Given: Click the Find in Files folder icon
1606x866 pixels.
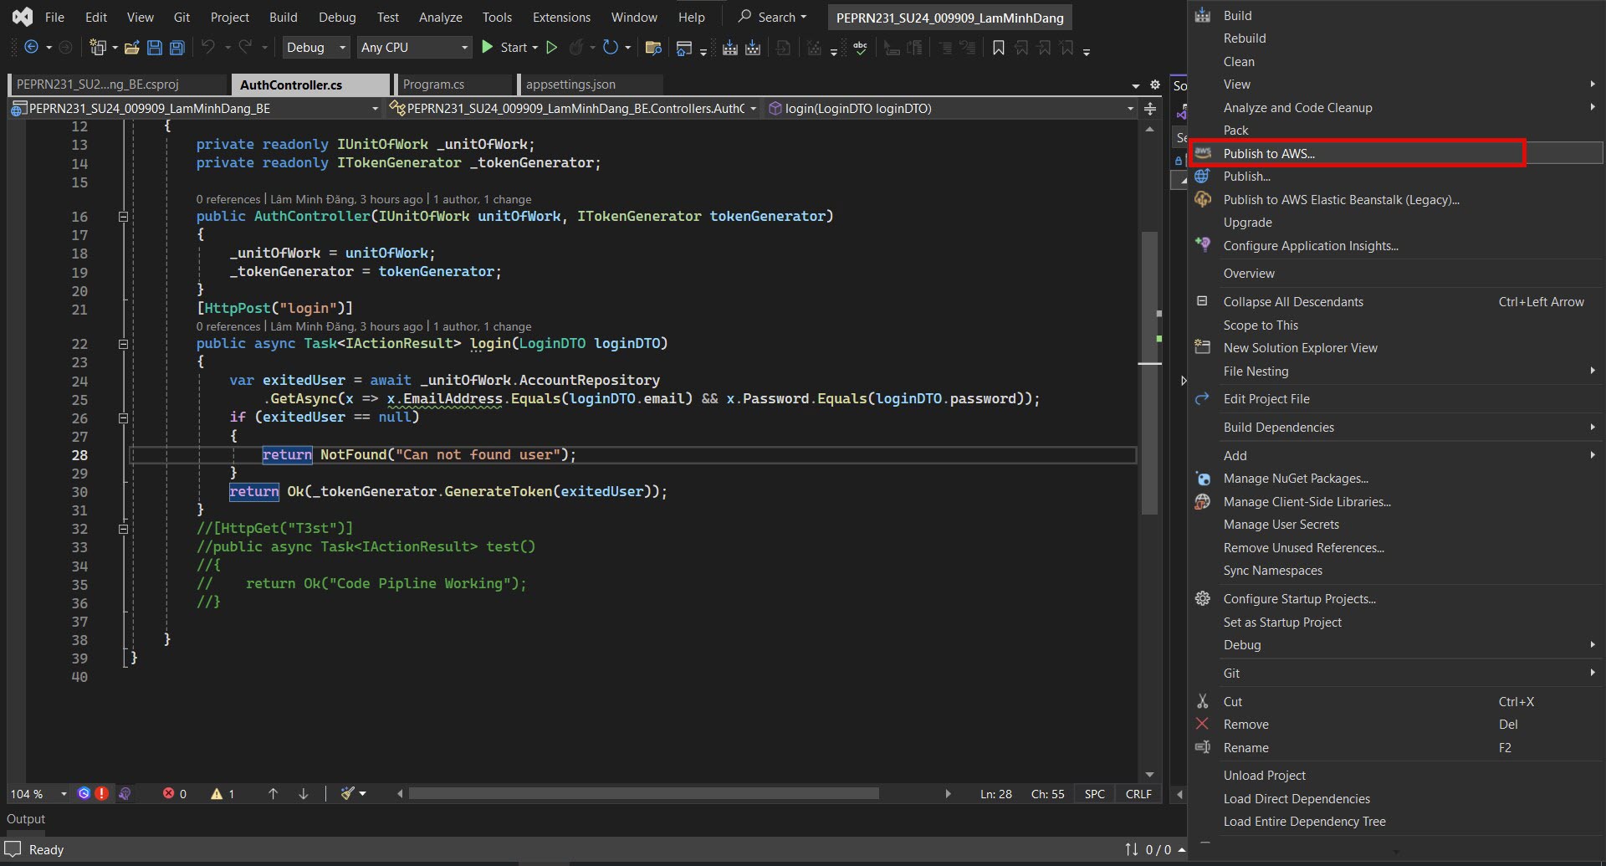Looking at the screenshot, I should (x=654, y=48).
